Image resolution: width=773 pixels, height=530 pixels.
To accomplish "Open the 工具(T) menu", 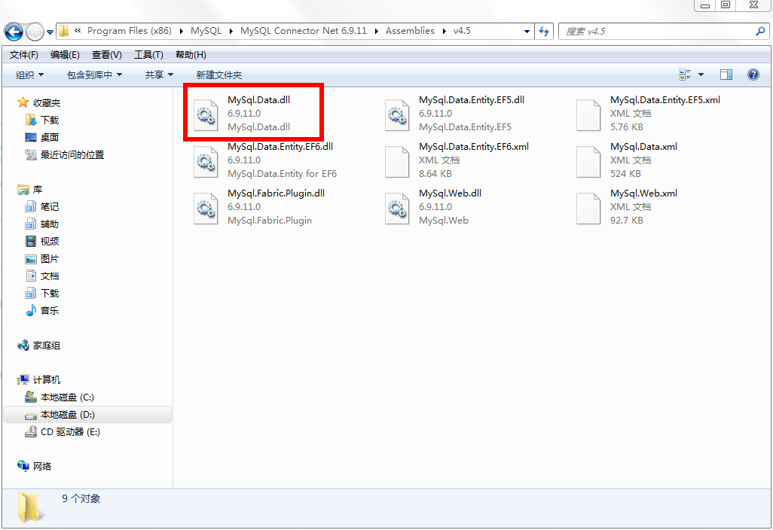I will [149, 55].
